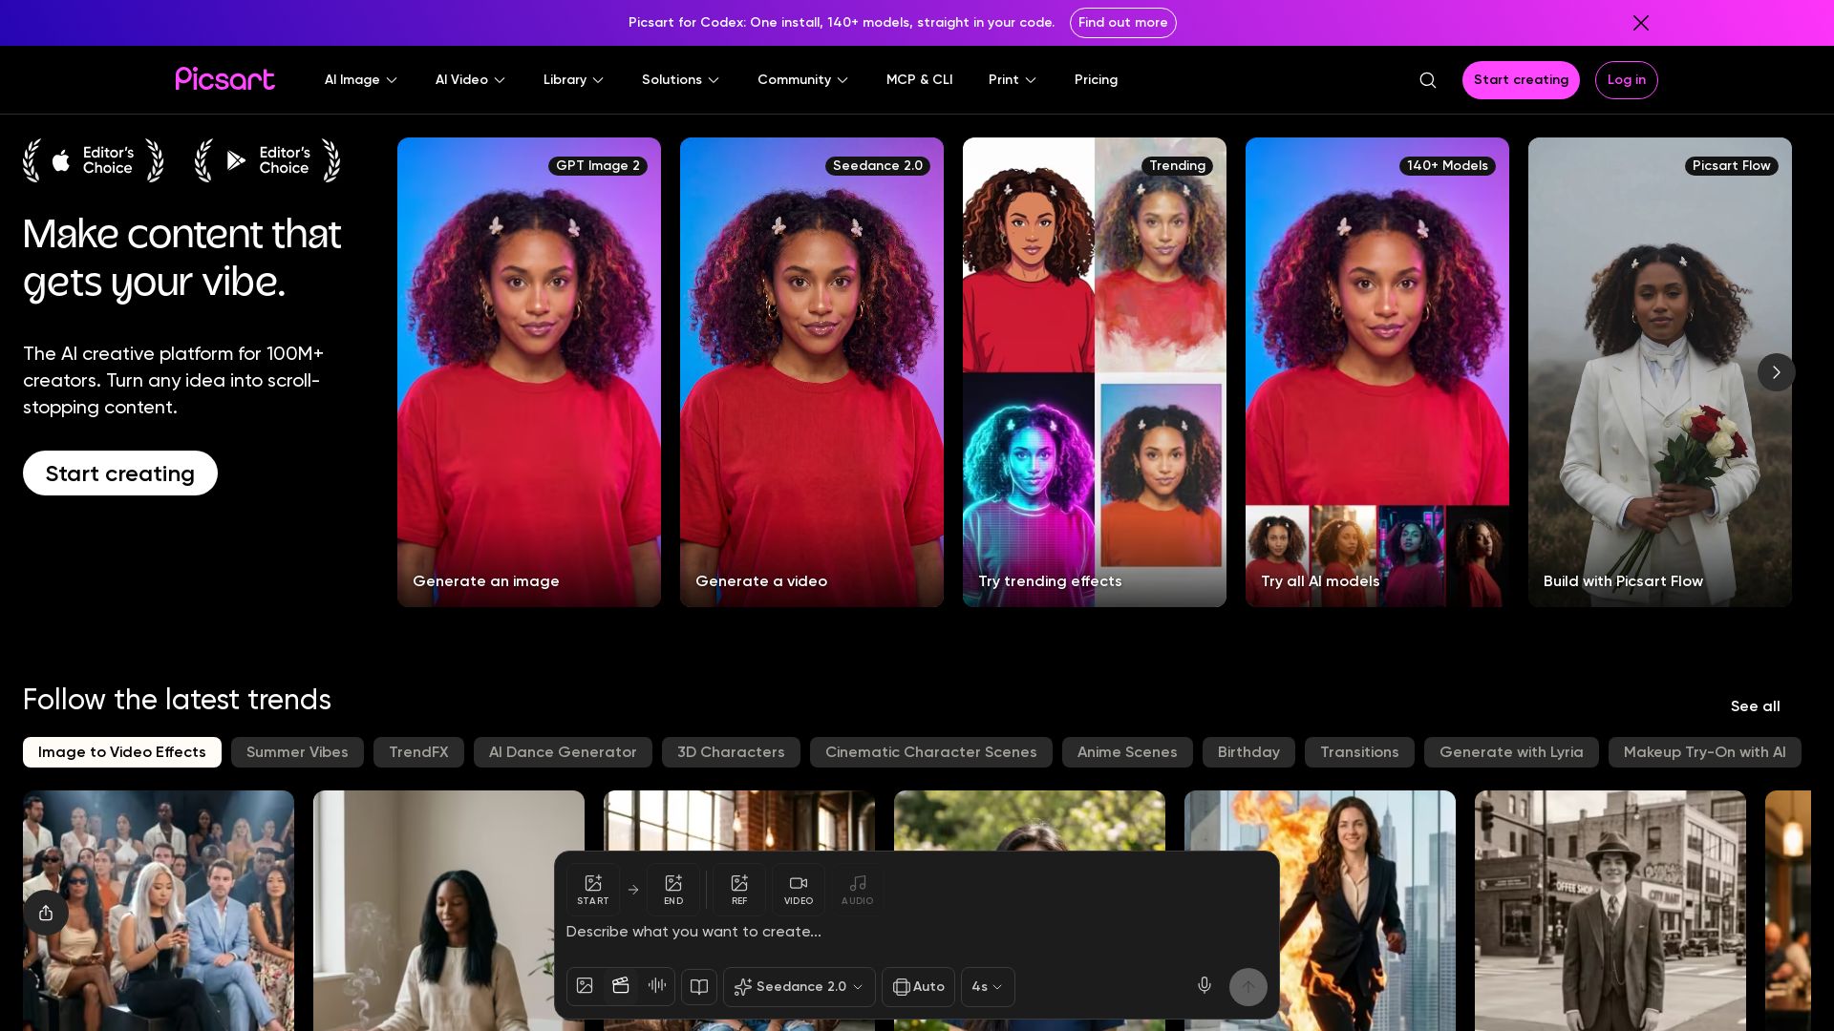Attach an AUDIO reference
The height and width of the screenshot is (1031, 1834).
(x=858, y=890)
